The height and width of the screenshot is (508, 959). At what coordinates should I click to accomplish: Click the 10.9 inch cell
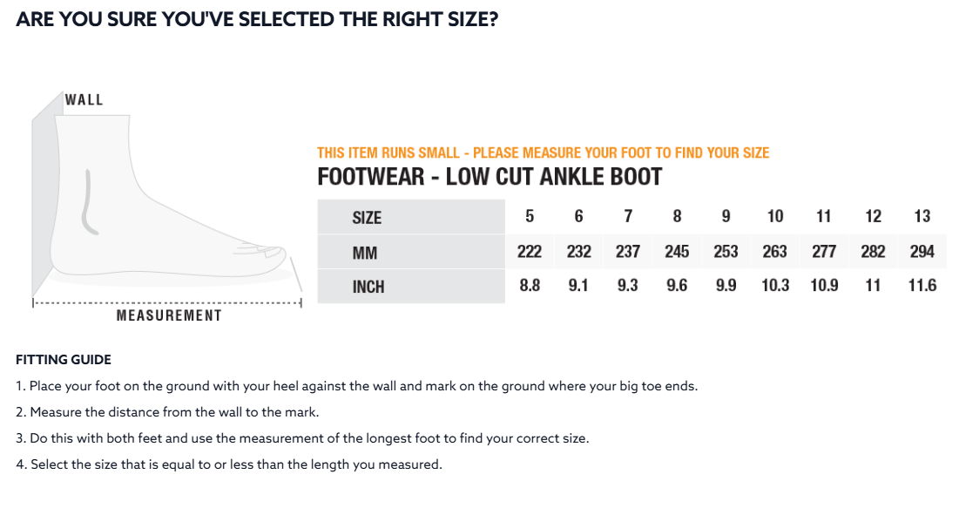point(824,286)
